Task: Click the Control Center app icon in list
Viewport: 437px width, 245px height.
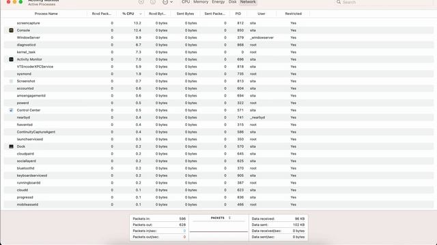Action: tap(11, 110)
